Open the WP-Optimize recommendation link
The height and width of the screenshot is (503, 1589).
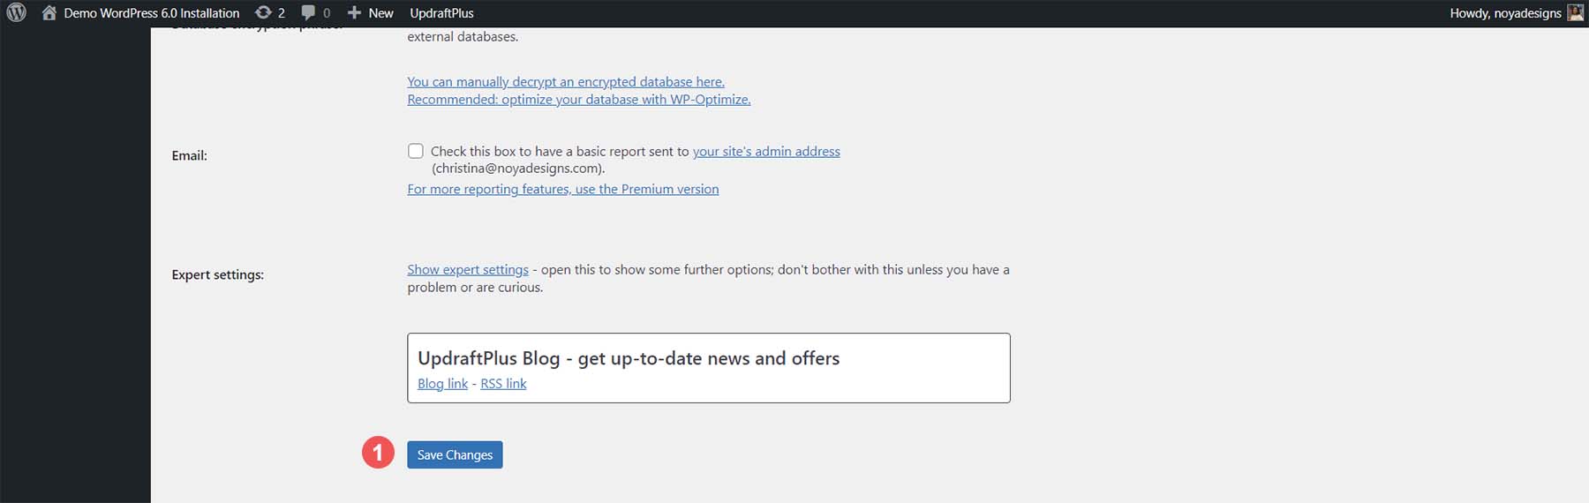coord(579,100)
